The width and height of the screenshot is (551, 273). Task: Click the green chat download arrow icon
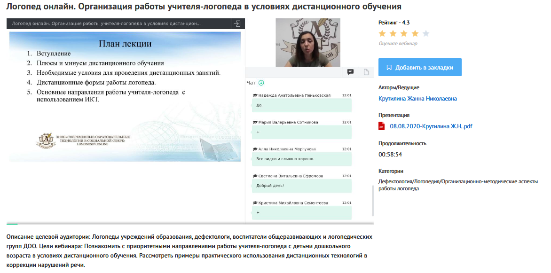pos(261,83)
